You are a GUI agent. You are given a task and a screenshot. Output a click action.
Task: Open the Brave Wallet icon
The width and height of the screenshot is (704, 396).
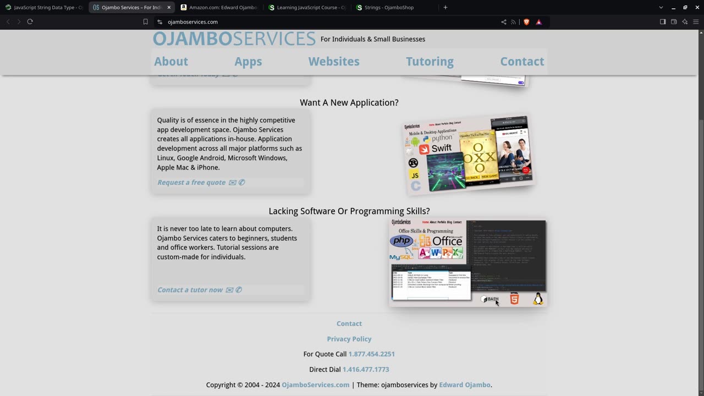click(674, 22)
